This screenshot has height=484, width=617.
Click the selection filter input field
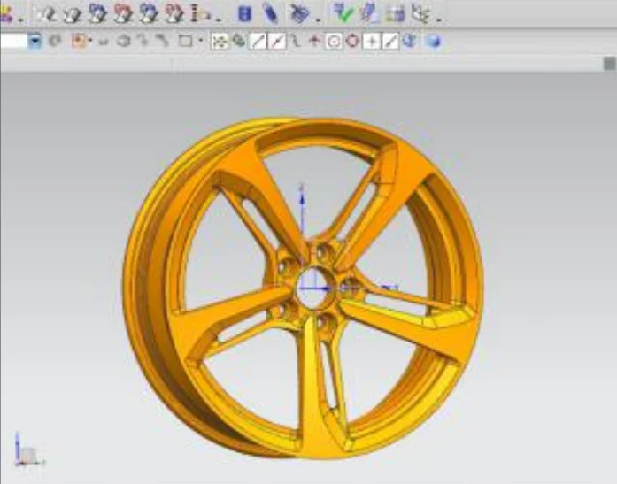pyautogui.click(x=12, y=41)
